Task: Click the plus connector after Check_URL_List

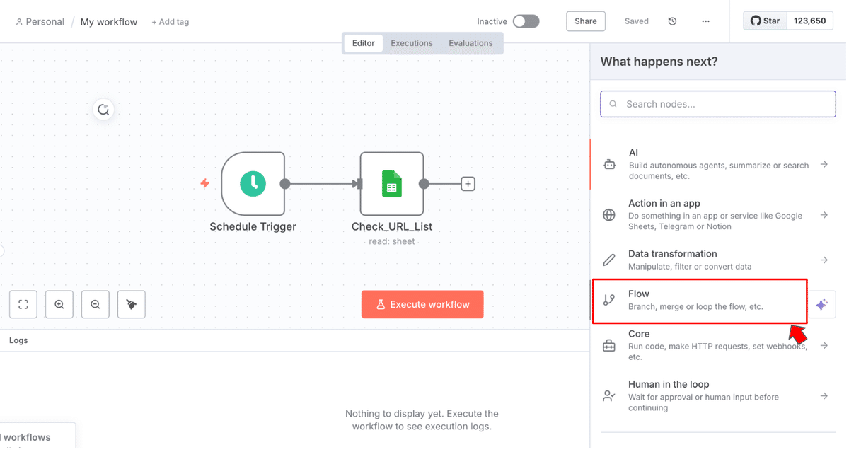Action: pyautogui.click(x=468, y=184)
